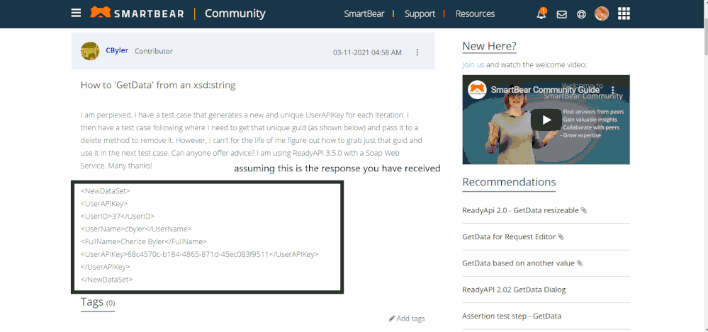Open the notifications bell
The height and width of the screenshot is (332, 708).
(541, 13)
